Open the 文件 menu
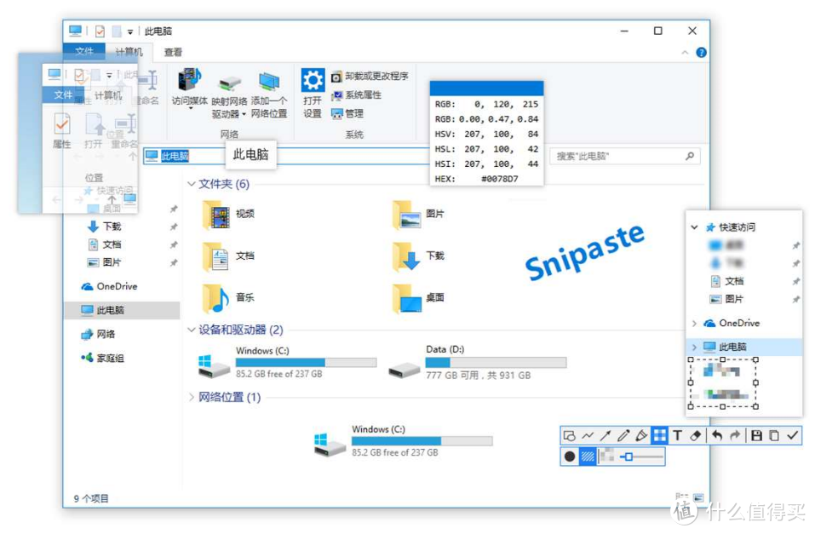The height and width of the screenshot is (534, 815). coord(85,52)
